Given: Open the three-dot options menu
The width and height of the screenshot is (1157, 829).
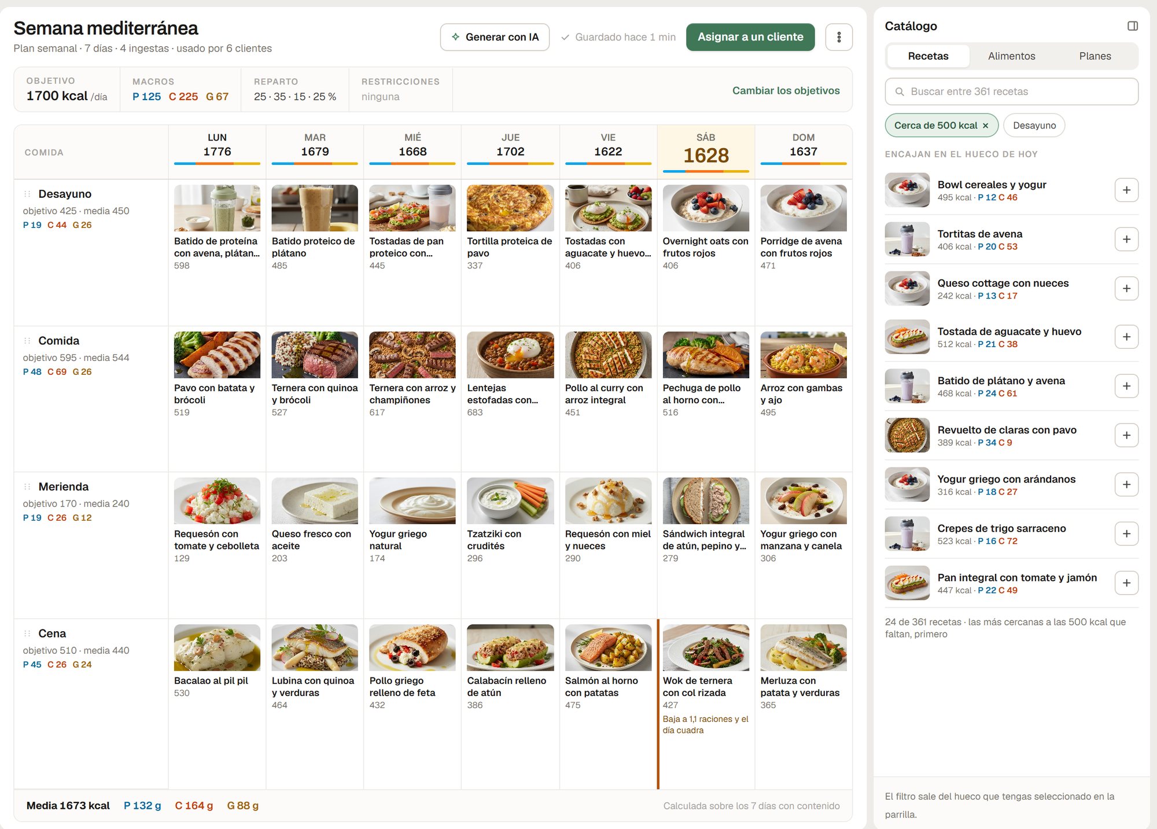Looking at the screenshot, I should click(x=839, y=37).
